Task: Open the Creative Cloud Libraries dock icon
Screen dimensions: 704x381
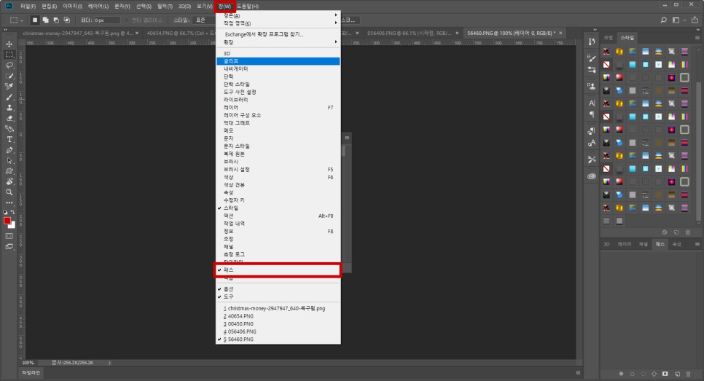Action: 592,176
